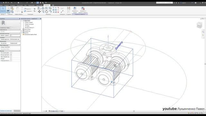206x116 pixels.
Task: Toggle the 'Общий' checkbox
Action: tap(11, 59)
